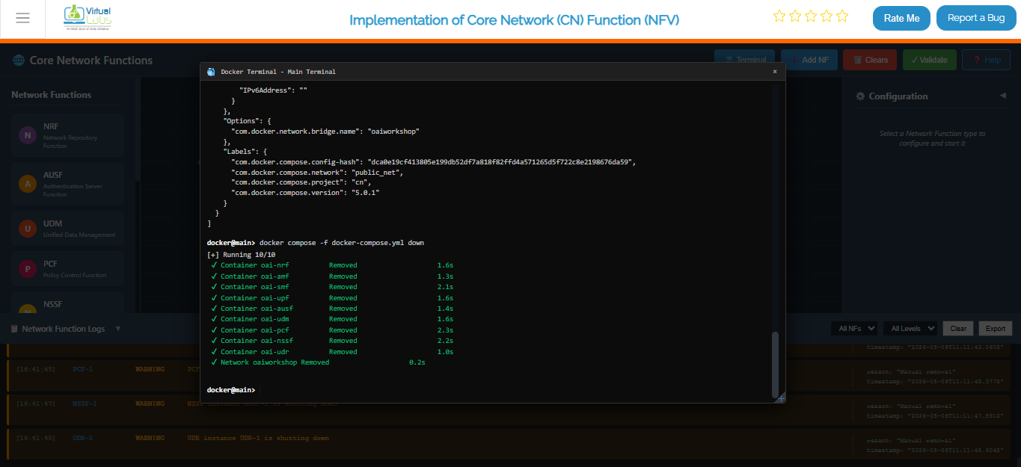Image resolution: width=1021 pixels, height=467 pixels.
Task: Click the terminal vertical scrollbar thumb
Action: [x=775, y=364]
